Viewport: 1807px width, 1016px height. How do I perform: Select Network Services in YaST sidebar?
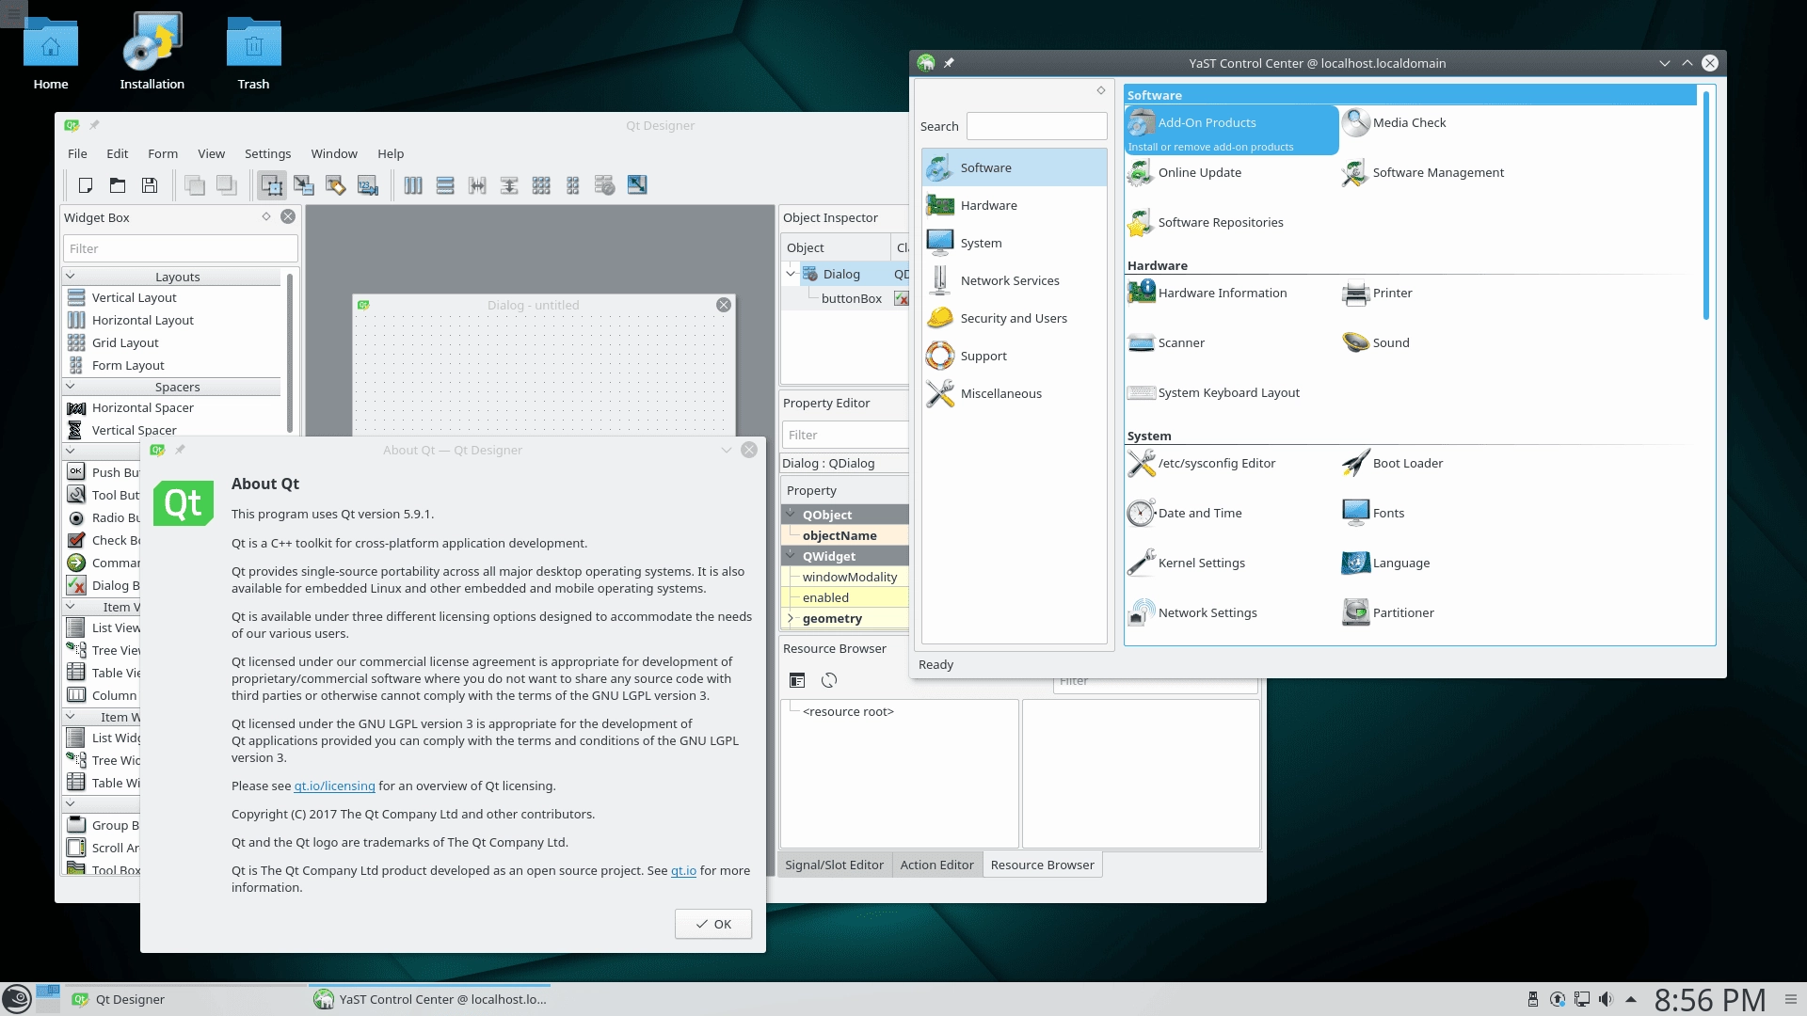(1014, 280)
